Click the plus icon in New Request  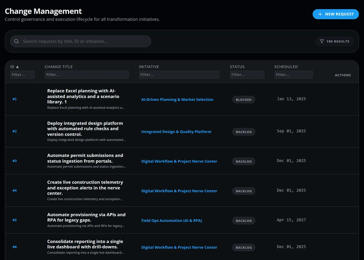(320, 14)
